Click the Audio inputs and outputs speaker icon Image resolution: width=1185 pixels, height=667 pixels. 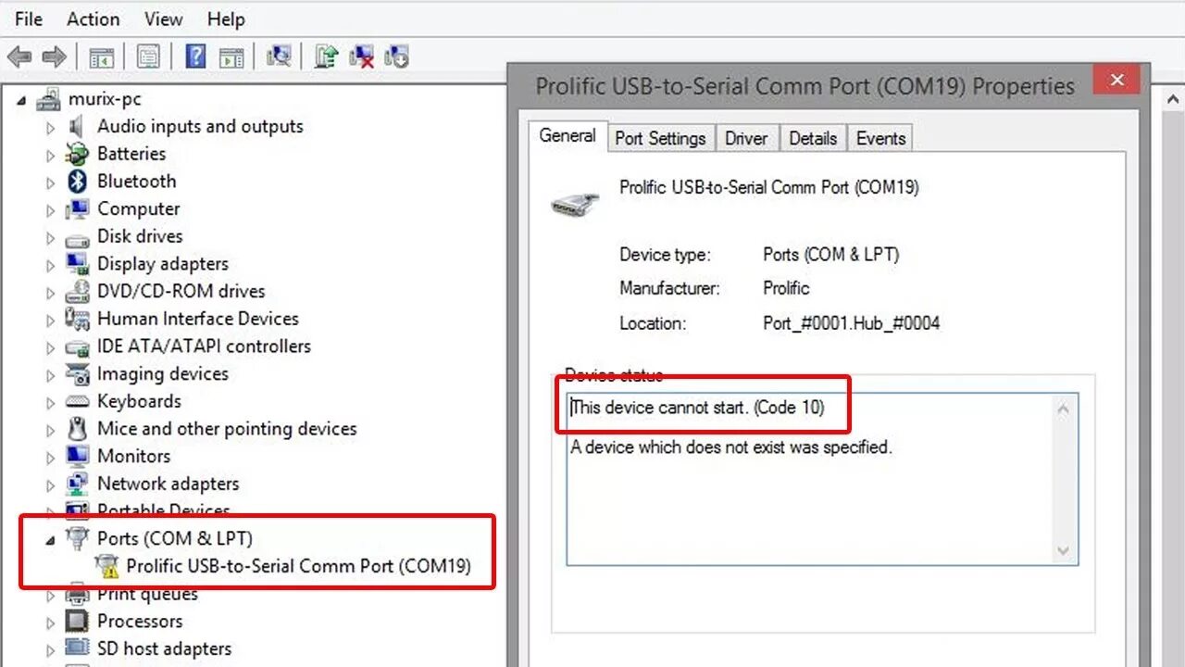click(x=78, y=127)
